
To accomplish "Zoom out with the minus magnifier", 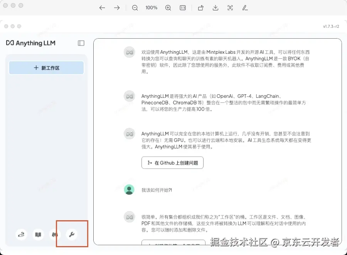I will (x=135, y=8).
